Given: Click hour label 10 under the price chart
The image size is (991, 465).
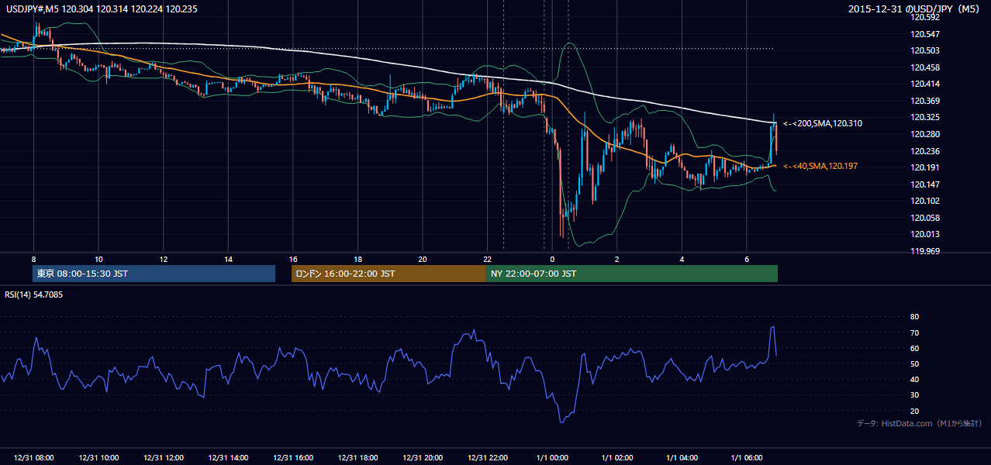Looking at the screenshot, I should pos(98,259).
